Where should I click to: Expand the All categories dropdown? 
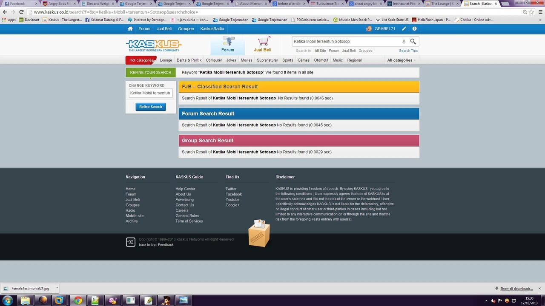click(x=402, y=60)
